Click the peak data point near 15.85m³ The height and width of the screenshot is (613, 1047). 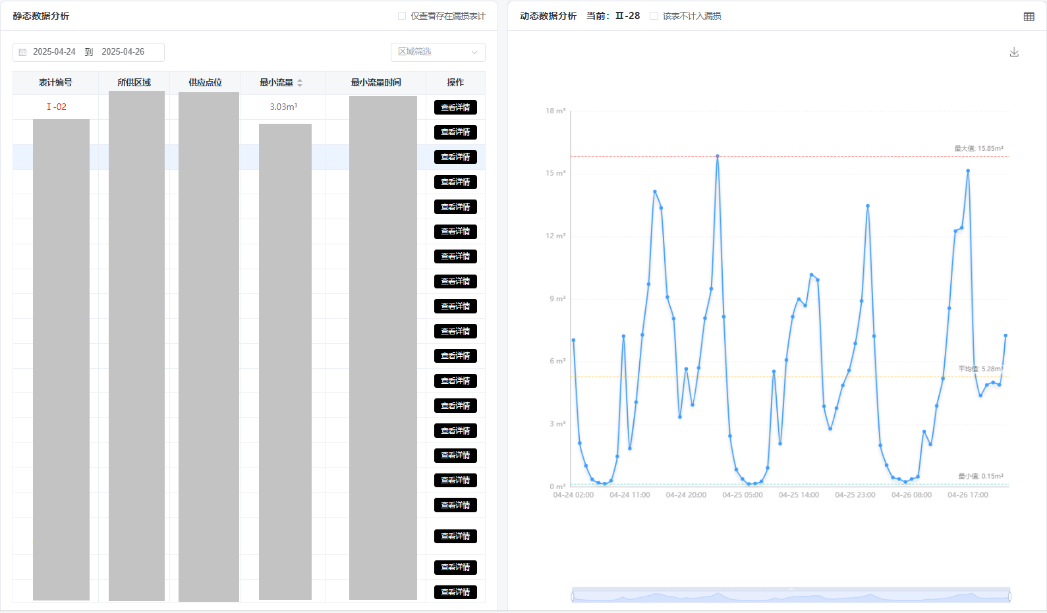pos(718,157)
